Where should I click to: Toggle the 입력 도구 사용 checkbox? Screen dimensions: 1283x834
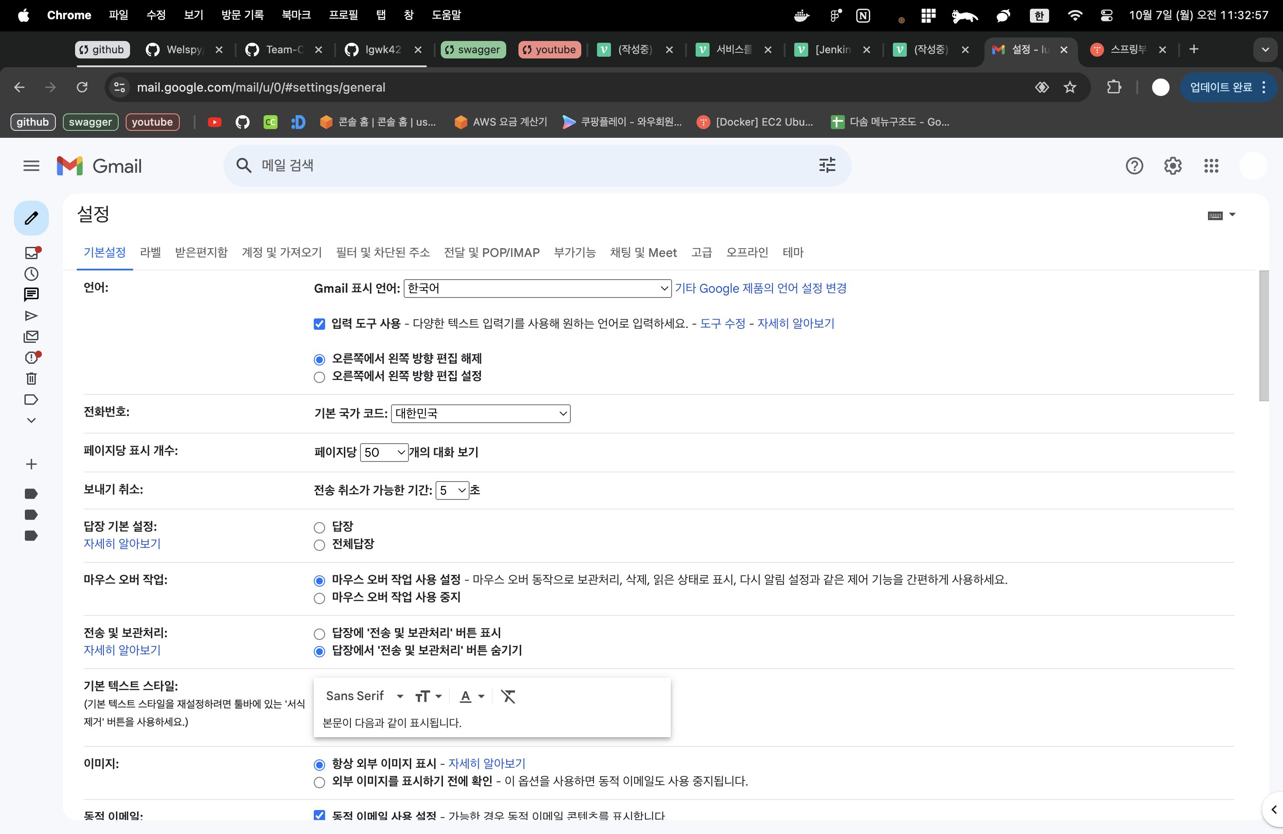(x=319, y=324)
